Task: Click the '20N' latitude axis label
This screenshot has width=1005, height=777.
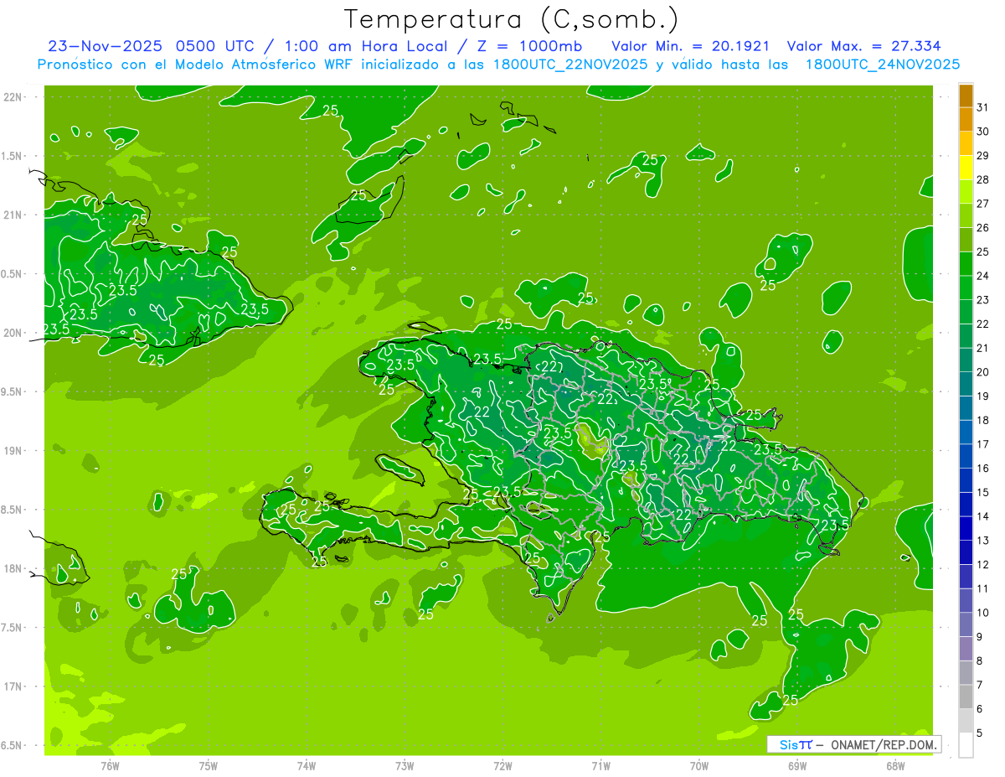Action: [14, 333]
